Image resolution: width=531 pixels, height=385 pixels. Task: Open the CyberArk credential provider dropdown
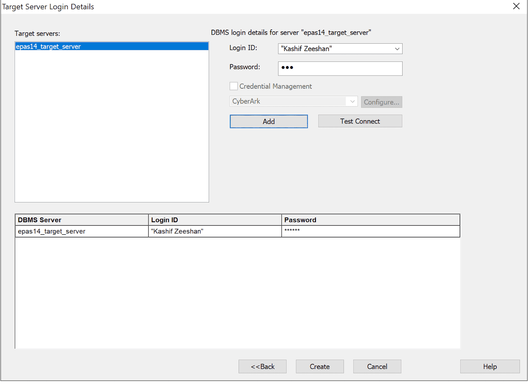point(352,101)
